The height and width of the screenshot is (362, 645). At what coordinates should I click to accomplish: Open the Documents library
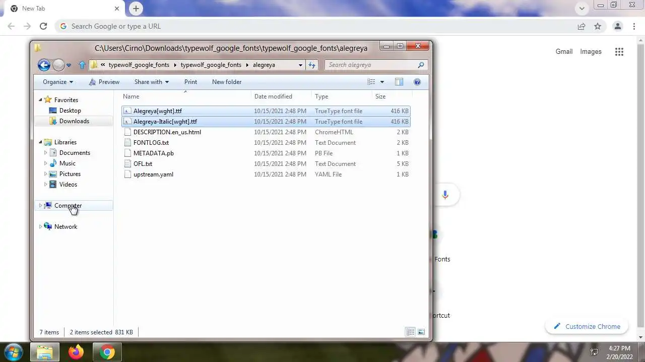pyautogui.click(x=75, y=153)
